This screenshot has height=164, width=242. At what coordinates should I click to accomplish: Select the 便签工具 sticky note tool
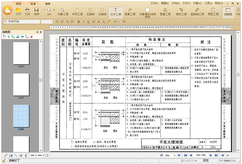point(213,11)
